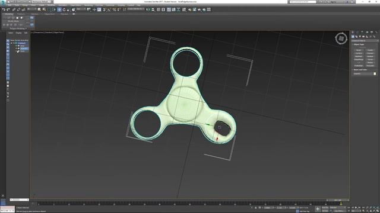Click Zoom Extents All Selected icon
This screenshot has height=213, width=380.
(378, 208)
